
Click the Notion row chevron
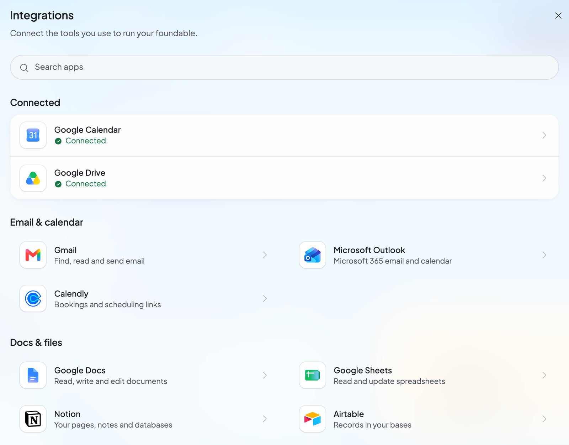point(265,419)
